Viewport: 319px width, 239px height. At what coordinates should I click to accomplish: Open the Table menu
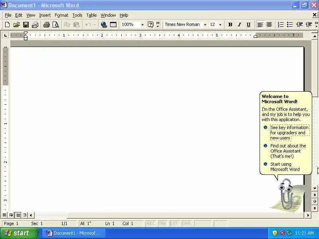91,15
